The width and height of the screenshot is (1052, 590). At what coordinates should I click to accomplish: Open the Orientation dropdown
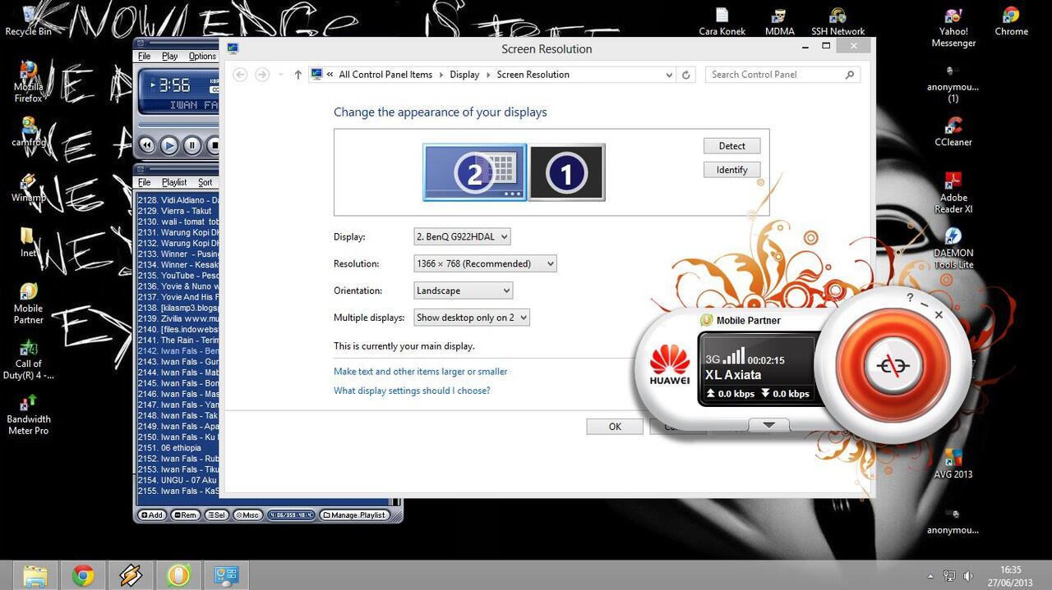pos(464,290)
